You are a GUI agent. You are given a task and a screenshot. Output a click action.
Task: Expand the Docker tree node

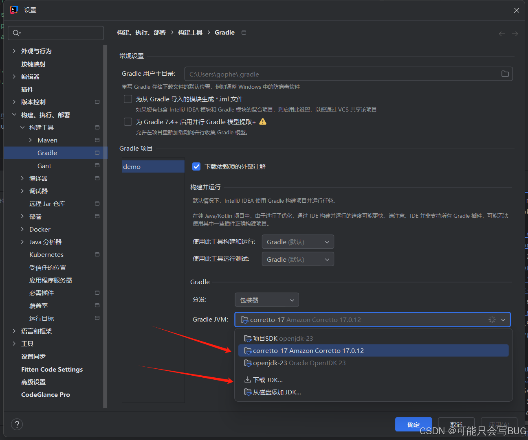click(22, 229)
